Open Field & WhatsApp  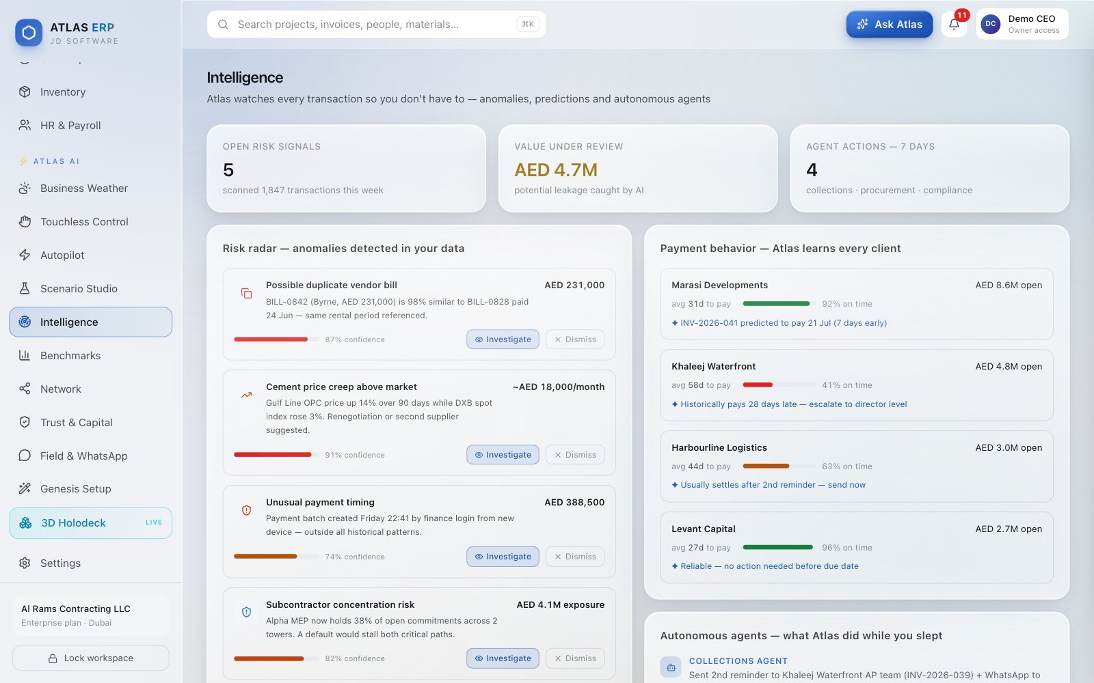[x=91, y=456]
